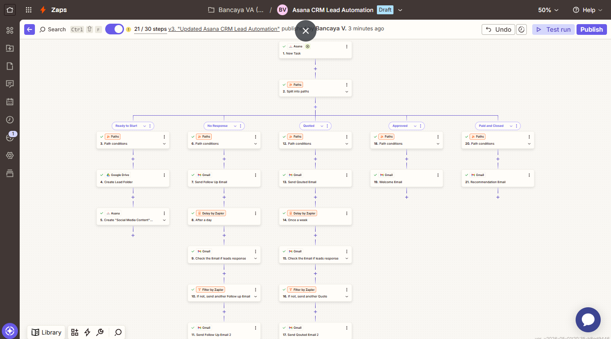Open the calendar icon in the sidebar
This screenshot has height=339, width=611.
[10, 102]
